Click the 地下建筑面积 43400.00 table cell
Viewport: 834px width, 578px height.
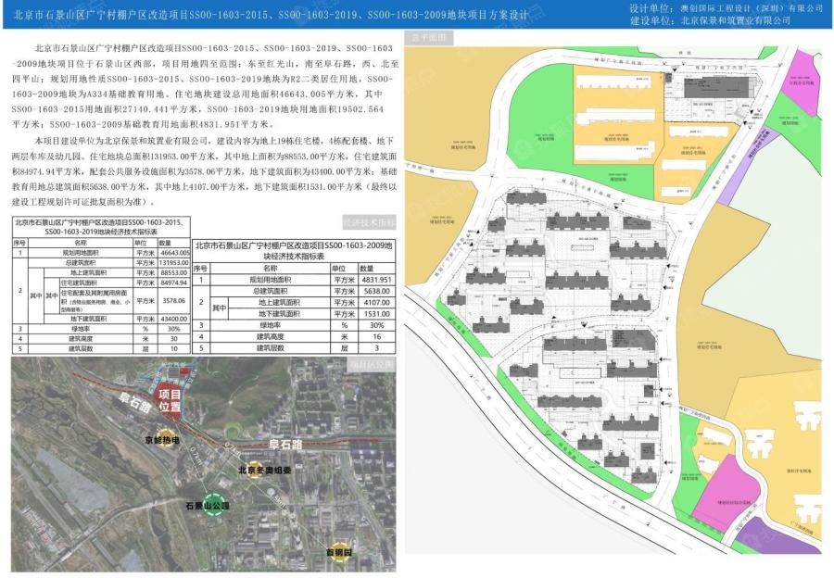173,319
